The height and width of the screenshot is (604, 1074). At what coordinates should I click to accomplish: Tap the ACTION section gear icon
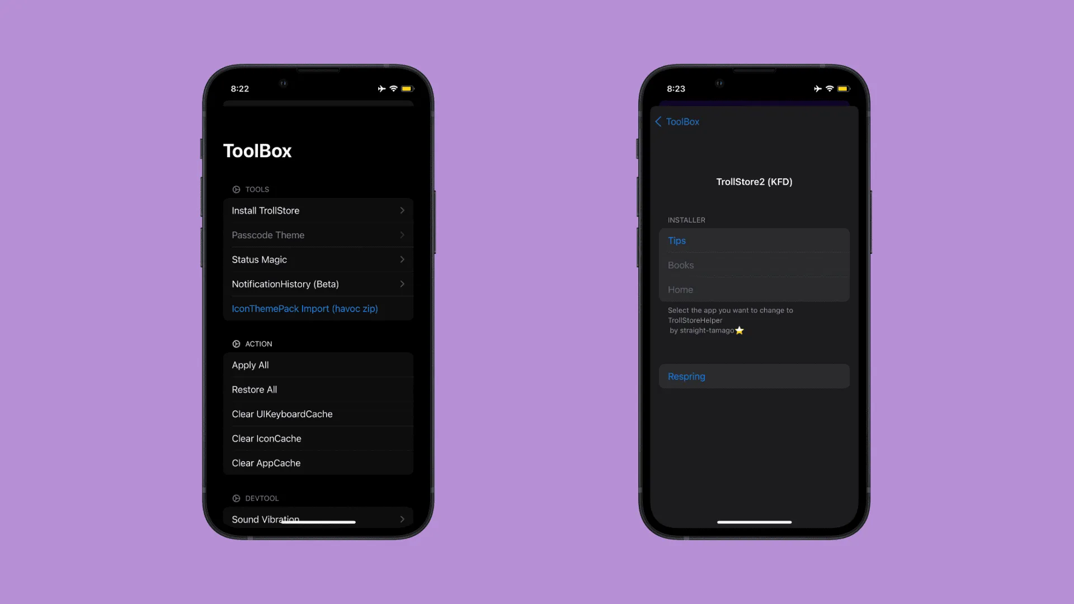click(235, 344)
